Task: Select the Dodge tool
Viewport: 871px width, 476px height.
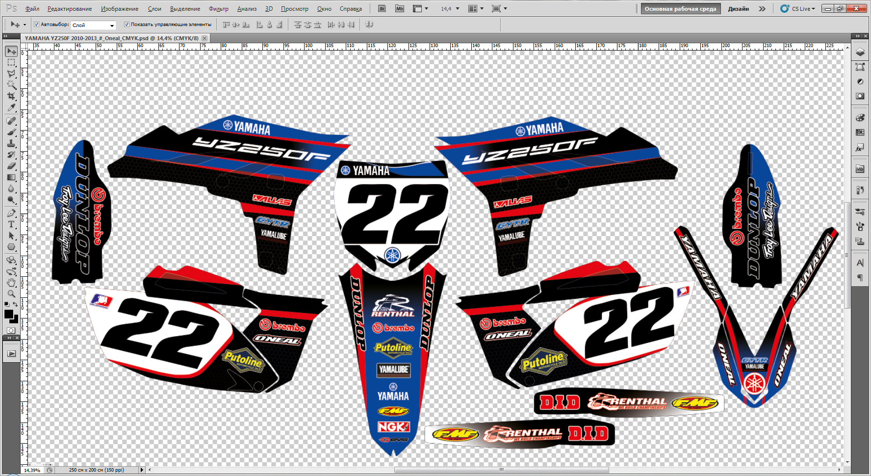Action: click(11, 200)
